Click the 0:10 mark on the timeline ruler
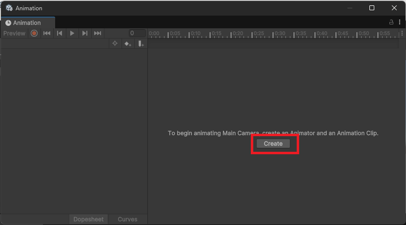The image size is (406, 225). point(196,33)
